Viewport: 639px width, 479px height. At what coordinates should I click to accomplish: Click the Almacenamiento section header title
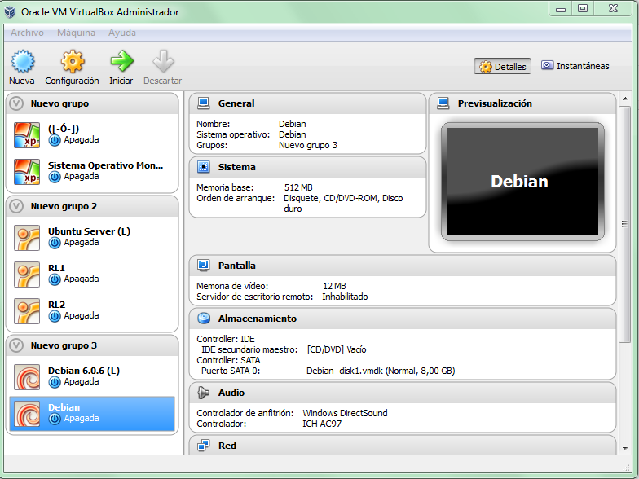click(258, 319)
